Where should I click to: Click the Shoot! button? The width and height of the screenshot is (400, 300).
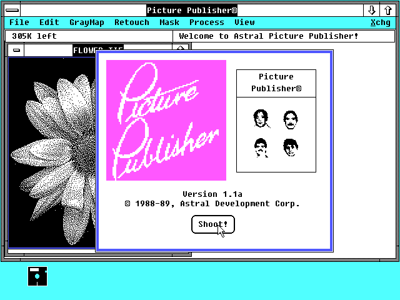212,224
